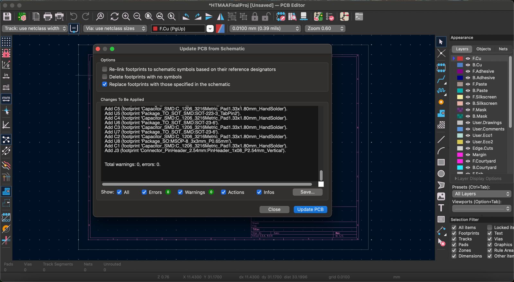
Task: Click the Save... report button
Action: [307, 192]
